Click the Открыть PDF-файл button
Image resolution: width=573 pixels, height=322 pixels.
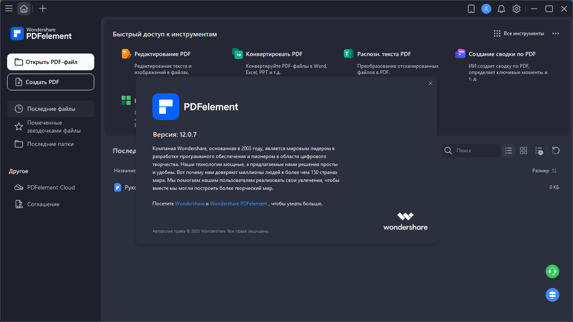[51, 62]
